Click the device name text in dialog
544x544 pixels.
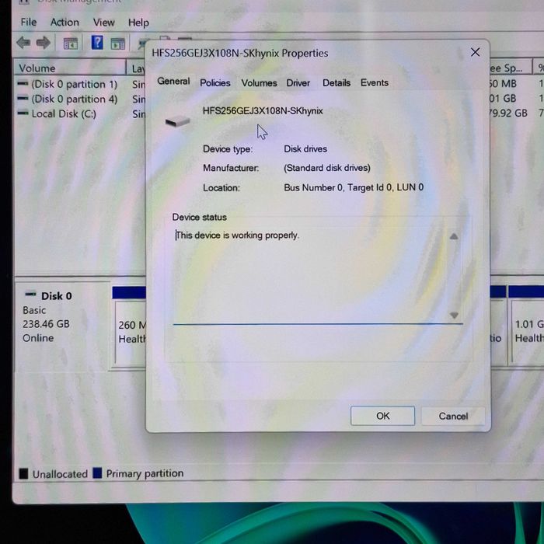click(263, 110)
